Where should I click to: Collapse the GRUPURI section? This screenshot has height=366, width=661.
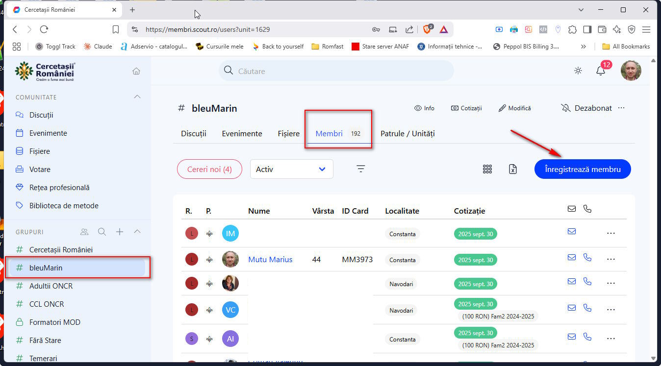[137, 232]
